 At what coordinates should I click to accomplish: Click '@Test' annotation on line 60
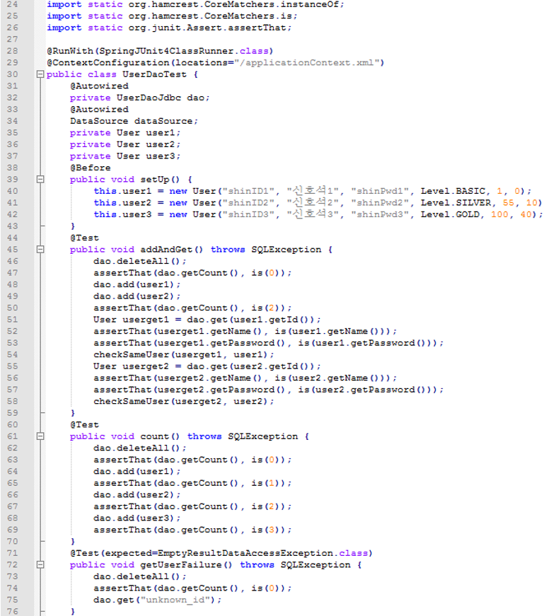pyautogui.click(x=84, y=424)
